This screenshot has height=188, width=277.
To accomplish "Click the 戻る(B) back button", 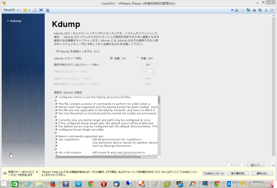I will tap(235, 165).
